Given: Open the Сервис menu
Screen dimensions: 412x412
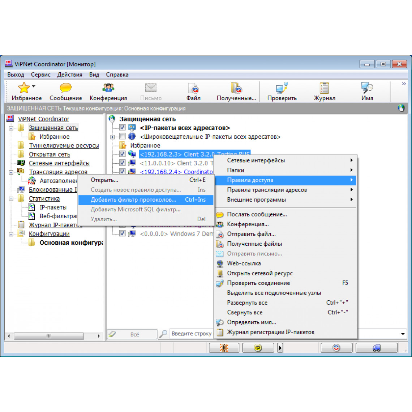Looking at the screenshot, I should [x=40, y=74].
